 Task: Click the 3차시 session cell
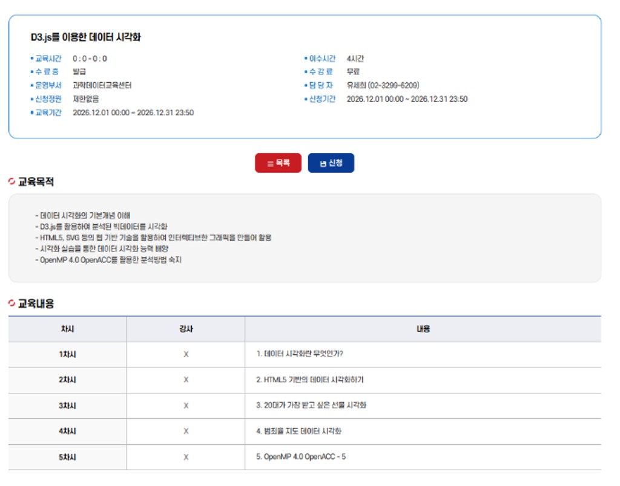(x=67, y=406)
